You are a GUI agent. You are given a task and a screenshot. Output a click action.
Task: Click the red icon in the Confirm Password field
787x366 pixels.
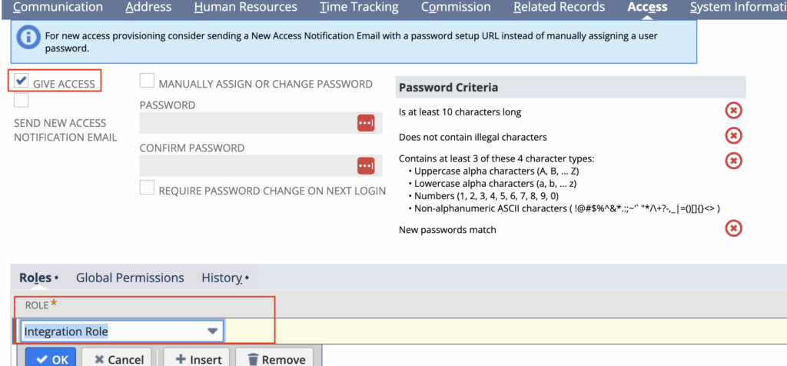(366, 165)
